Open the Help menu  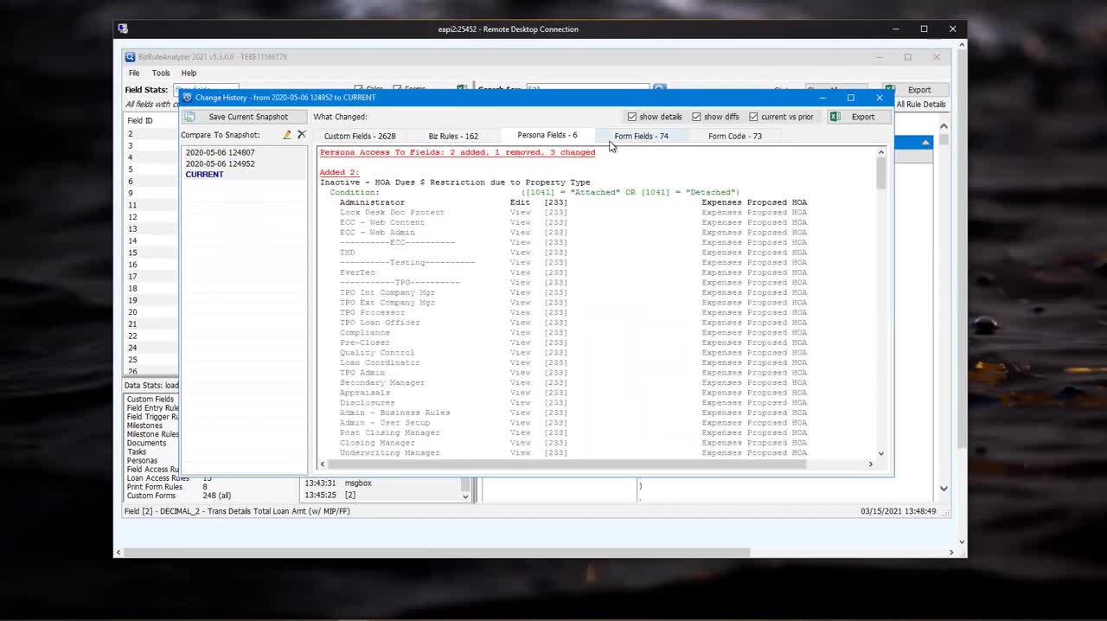coord(189,73)
